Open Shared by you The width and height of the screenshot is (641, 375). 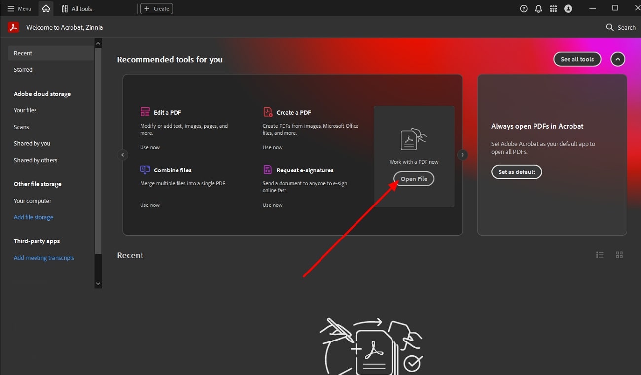click(32, 143)
